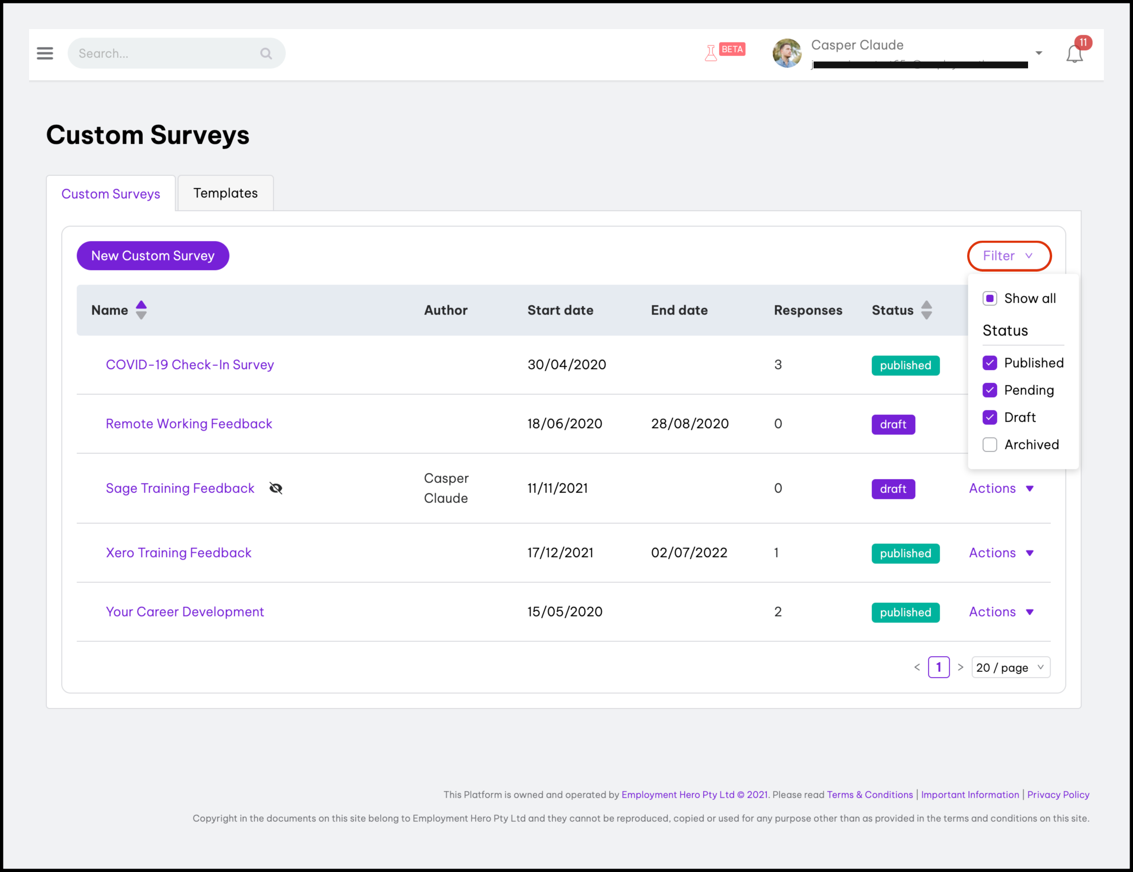Click the search magnifier icon

tap(266, 54)
